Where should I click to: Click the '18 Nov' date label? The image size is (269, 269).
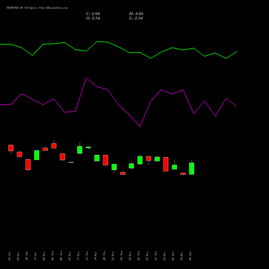tap(87, 256)
